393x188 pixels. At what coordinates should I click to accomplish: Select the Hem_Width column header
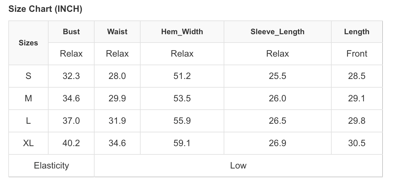(182, 32)
